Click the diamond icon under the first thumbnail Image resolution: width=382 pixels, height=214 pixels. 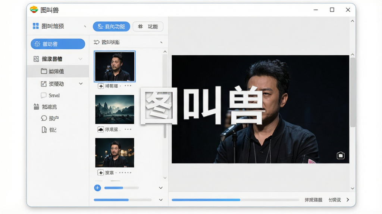coord(101,86)
